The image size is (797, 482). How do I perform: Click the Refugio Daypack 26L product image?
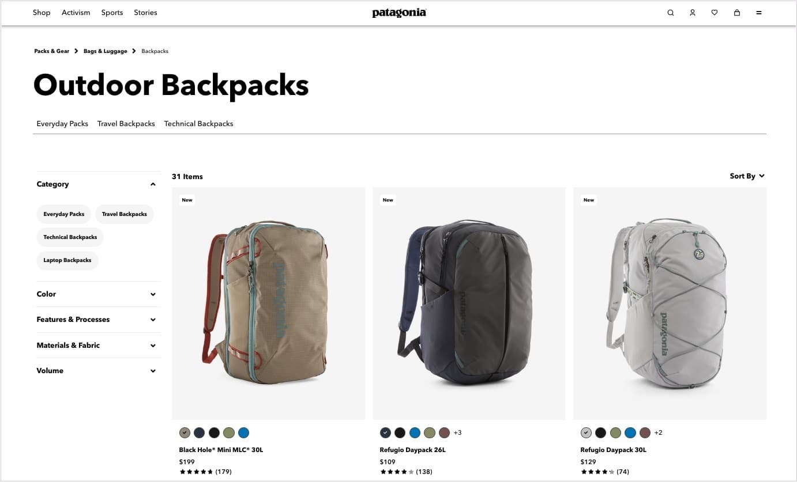pyautogui.click(x=469, y=303)
